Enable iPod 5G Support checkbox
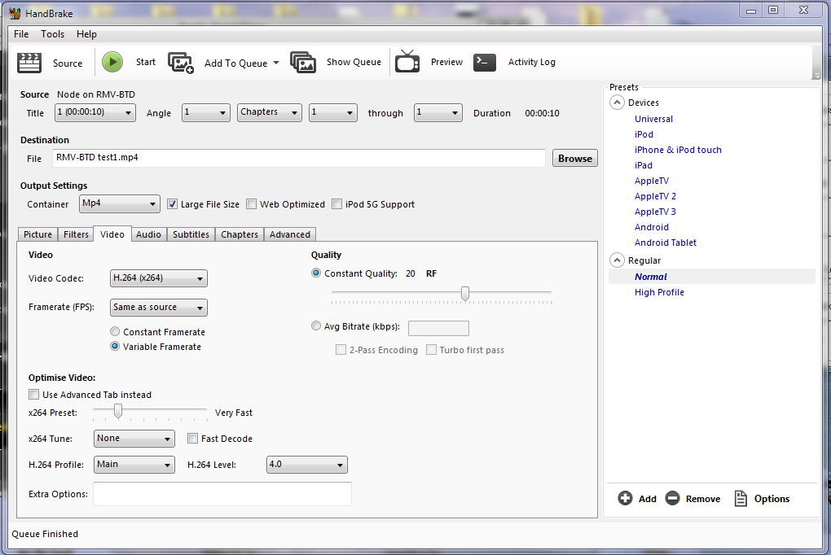Image resolution: width=831 pixels, height=555 pixels. [x=336, y=204]
